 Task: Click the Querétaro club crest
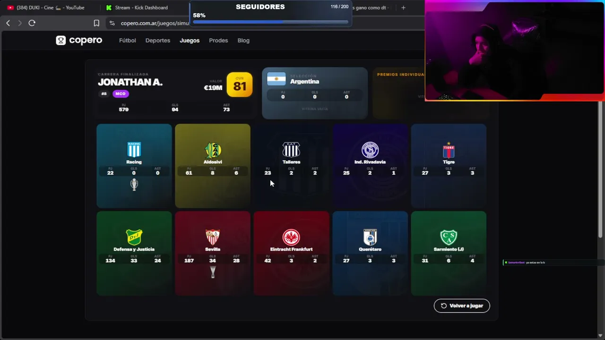pos(370,237)
